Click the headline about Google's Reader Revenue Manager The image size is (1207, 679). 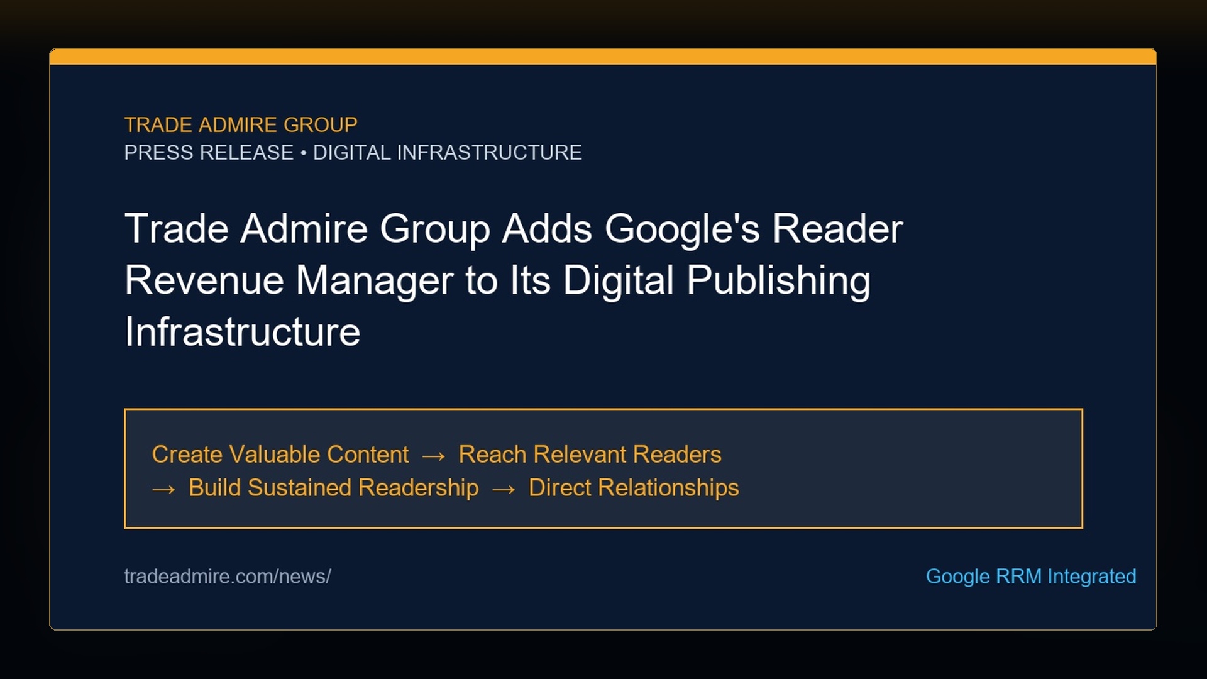514,279
